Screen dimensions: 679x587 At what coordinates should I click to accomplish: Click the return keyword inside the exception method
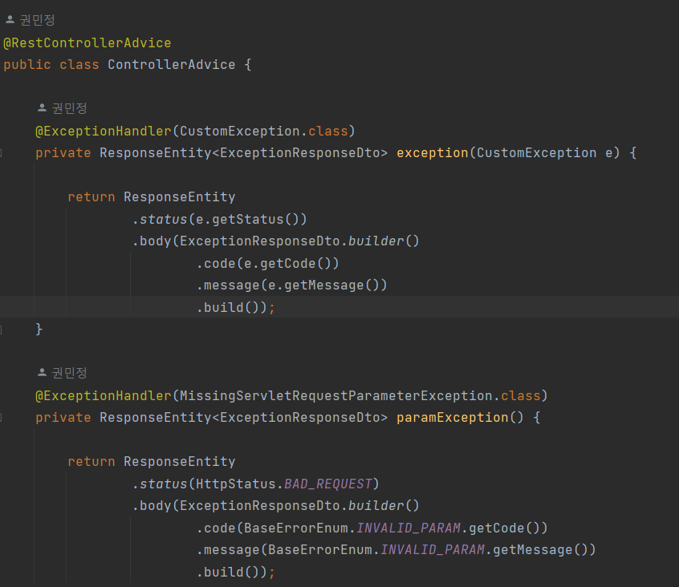(x=91, y=197)
